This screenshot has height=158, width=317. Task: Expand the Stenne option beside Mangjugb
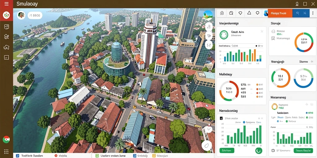(x=303, y=62)
